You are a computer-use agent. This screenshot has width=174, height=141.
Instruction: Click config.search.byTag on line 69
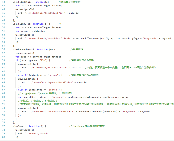115,97
